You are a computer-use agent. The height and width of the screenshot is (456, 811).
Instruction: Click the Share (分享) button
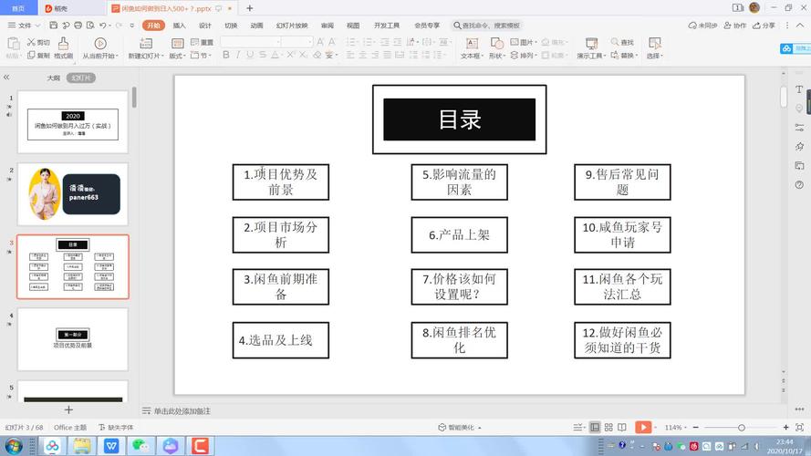click(764, 26)
